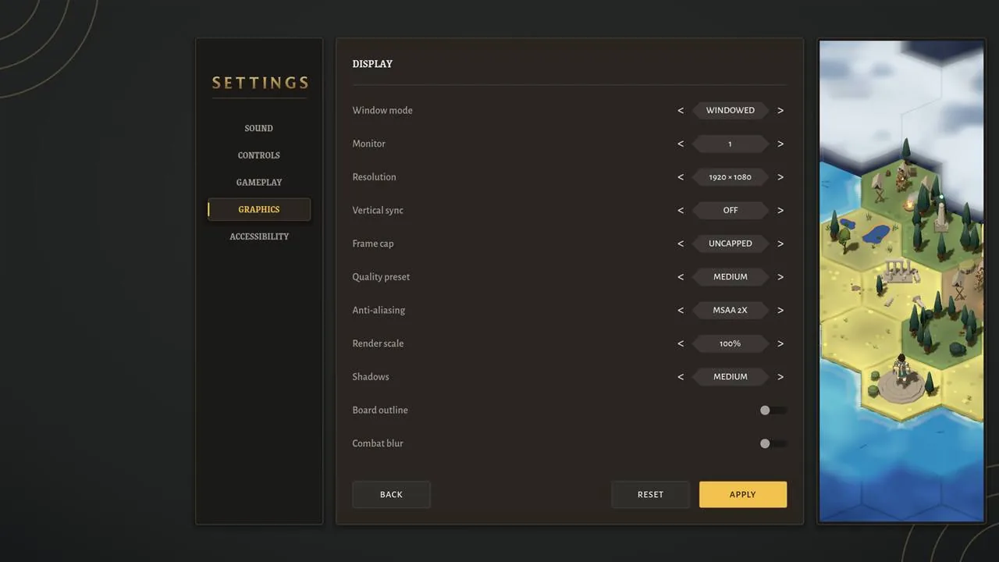Click the Window mode label
999x562 pixels.
point(382,110)
